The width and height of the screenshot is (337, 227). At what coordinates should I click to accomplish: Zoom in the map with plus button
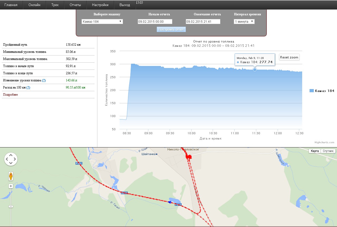pyautogui.click(x=11, y=186)
